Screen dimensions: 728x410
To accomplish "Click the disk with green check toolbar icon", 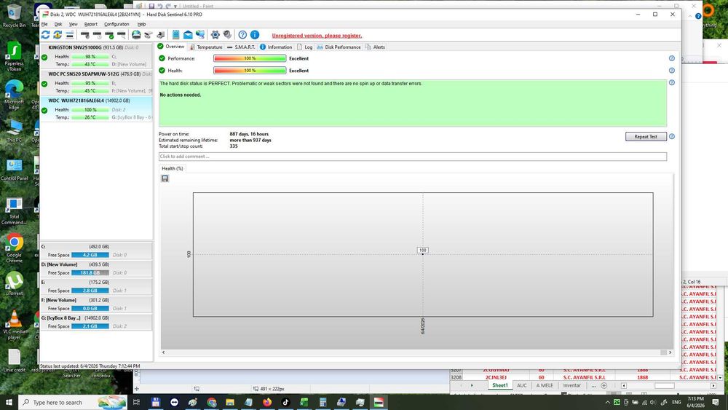I will [110, 35].
